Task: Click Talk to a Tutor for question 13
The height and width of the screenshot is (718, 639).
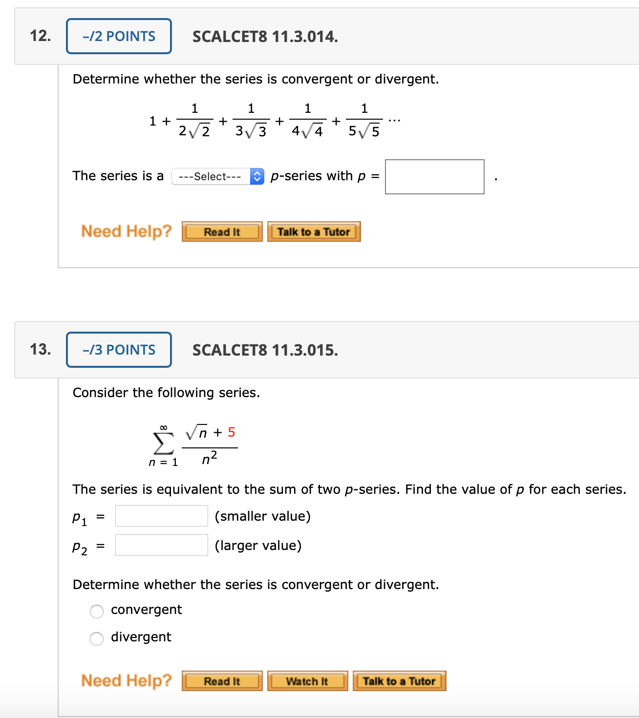Action: (399, 681)
